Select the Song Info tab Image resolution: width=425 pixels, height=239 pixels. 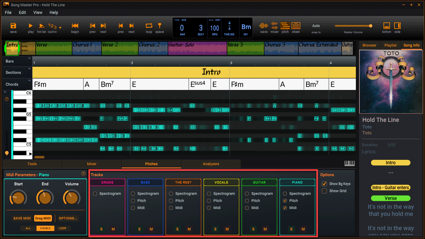point(412,45)
